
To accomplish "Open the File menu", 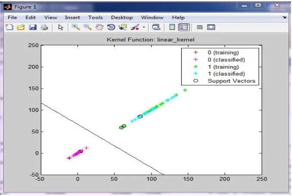I will pyautogui.click(x=12, y=17).
